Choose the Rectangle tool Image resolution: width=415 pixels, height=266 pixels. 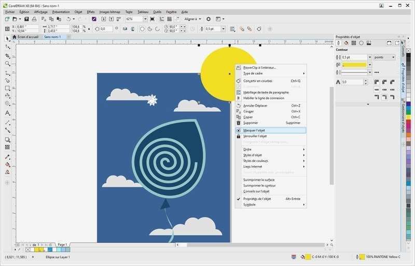(x=7, y=88)
